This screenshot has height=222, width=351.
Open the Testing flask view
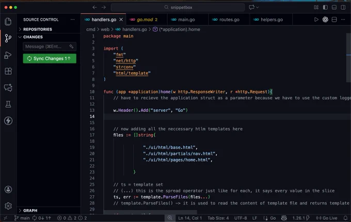(8, 104)
